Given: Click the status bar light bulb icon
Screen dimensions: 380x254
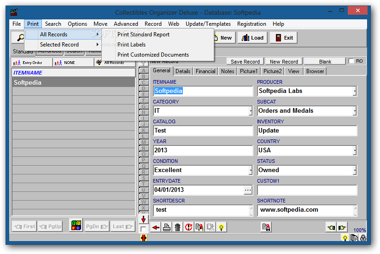Looking at the screenshot, I should (345, 238).
